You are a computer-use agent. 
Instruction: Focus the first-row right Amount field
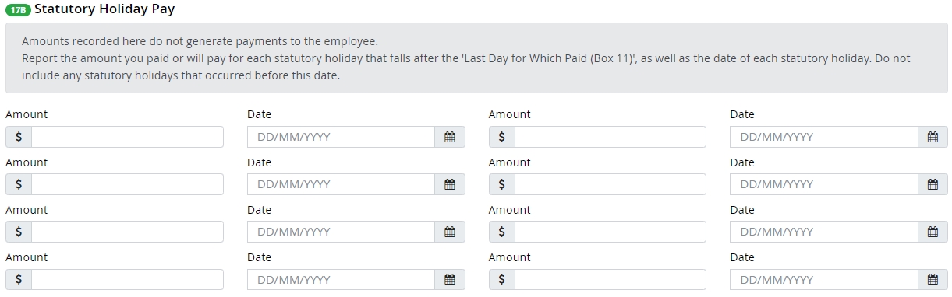pos(610,137)
